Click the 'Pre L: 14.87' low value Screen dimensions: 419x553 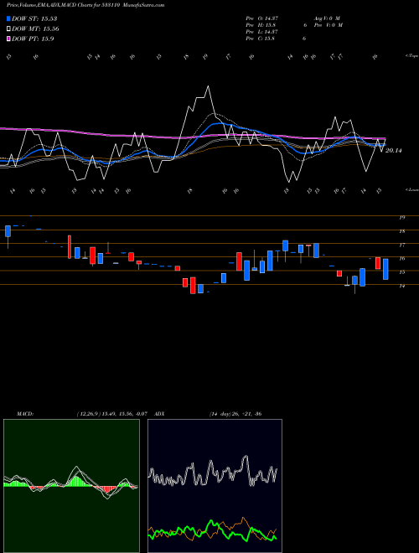(262, 32)
